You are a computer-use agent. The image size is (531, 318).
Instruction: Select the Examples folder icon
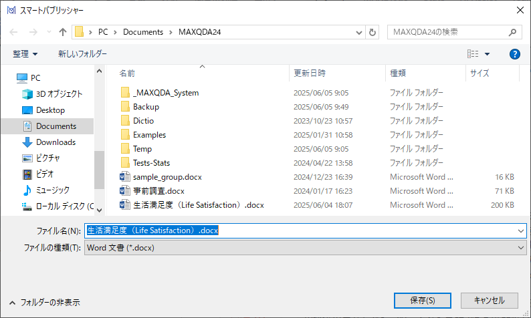point(125,135)
